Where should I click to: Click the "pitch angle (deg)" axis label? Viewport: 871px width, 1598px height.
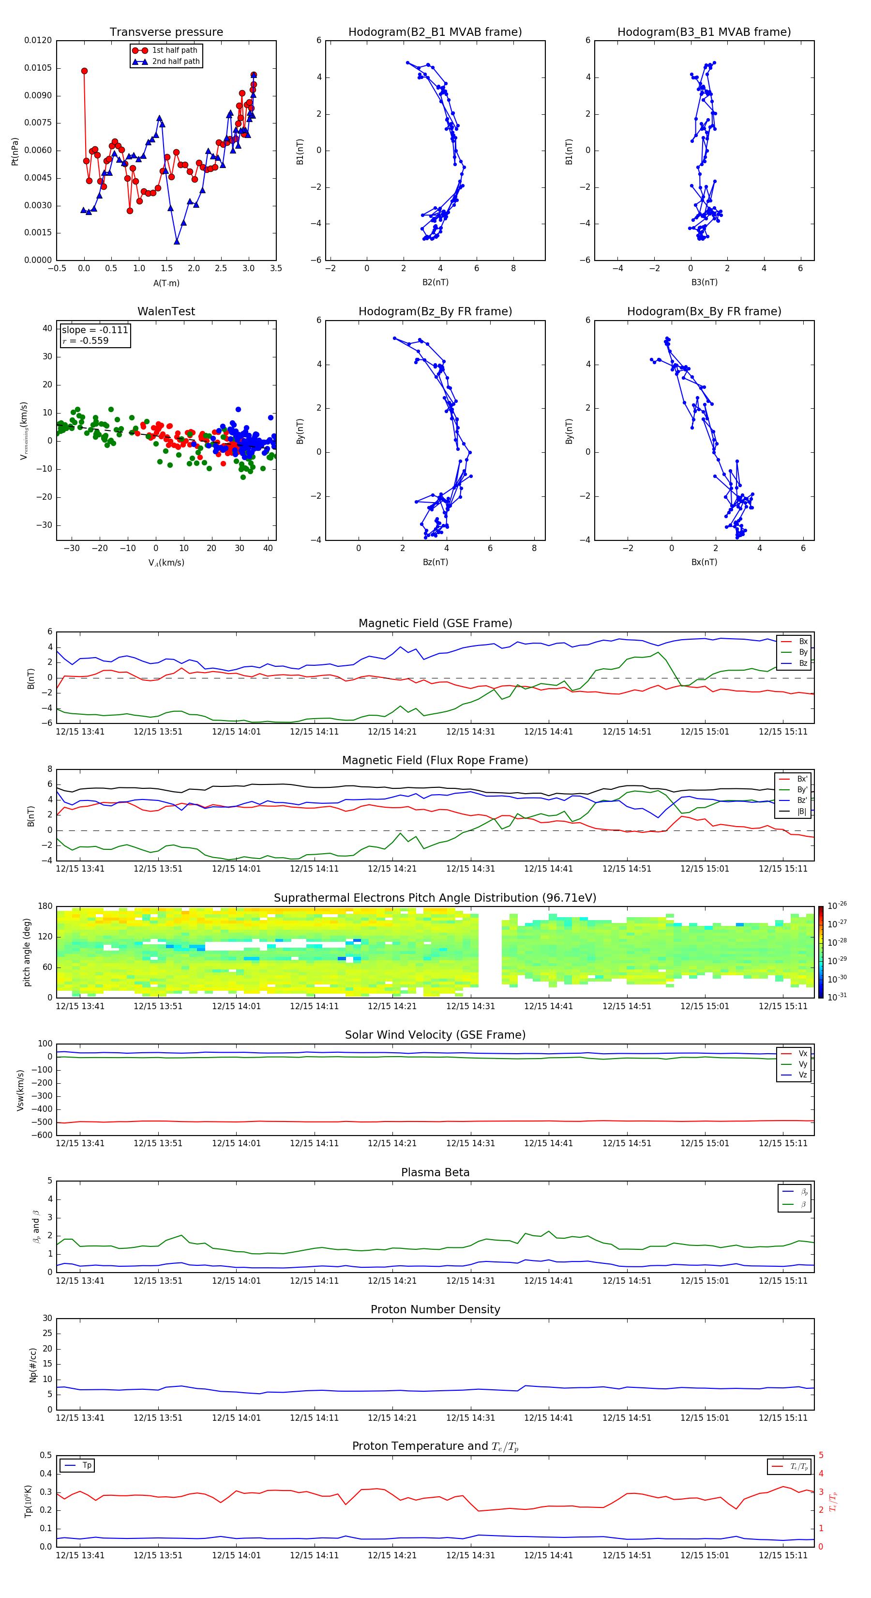click(x=27, y=952)
